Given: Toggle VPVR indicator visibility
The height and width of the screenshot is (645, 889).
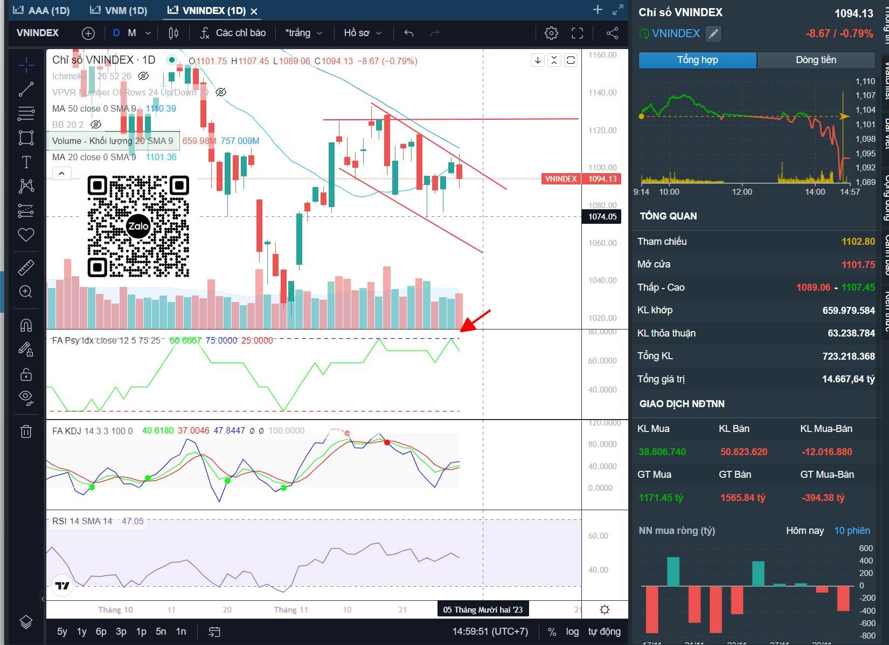Looking at the screenshot, I should [220, 92].
